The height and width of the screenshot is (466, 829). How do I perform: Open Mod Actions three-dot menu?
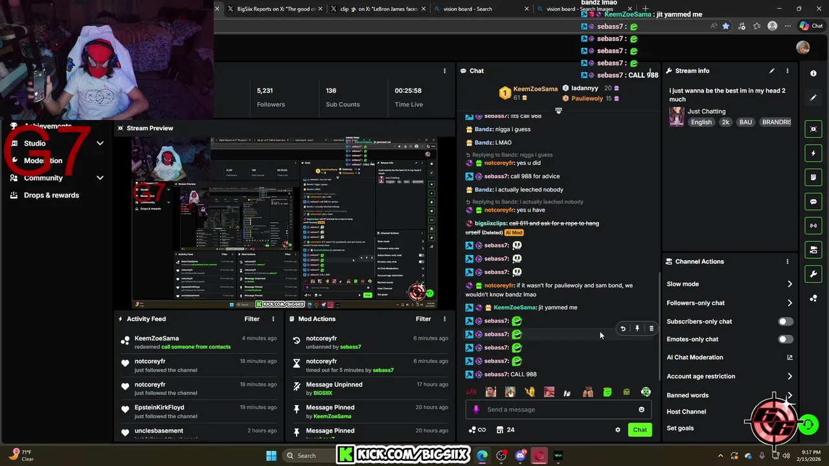pyautogui.click(x=444, y=319)
